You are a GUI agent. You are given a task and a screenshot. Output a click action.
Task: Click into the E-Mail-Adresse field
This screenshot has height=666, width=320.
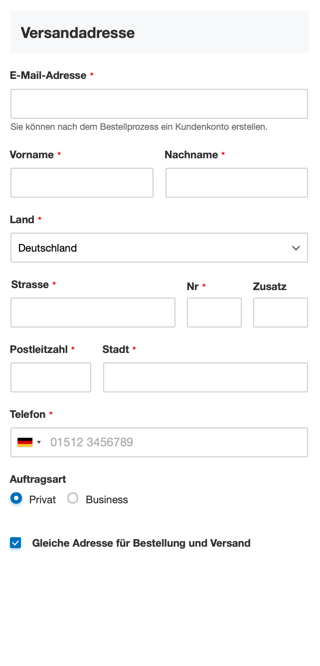(159, 103)
